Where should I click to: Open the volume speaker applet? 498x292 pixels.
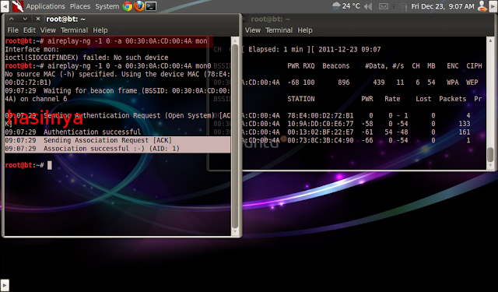coord(368,6)
